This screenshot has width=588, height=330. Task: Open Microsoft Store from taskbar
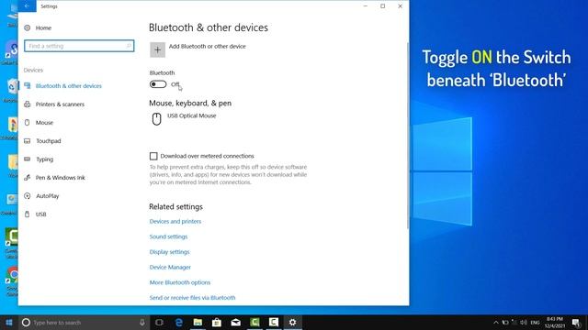pyautogui.click(x=217, y=322)
